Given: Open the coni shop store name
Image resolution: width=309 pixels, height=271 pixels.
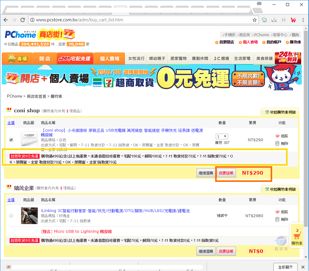Looking at the screenshot, I should tap(27, 111).
